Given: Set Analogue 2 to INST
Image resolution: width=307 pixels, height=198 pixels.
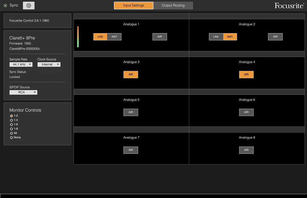Looking at the screenshot, I should pos(230,37).
